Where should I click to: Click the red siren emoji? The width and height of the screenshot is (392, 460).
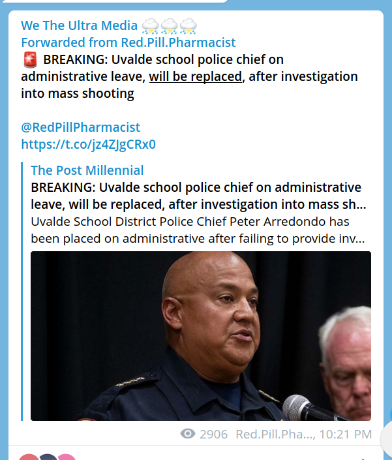point(29,60)
